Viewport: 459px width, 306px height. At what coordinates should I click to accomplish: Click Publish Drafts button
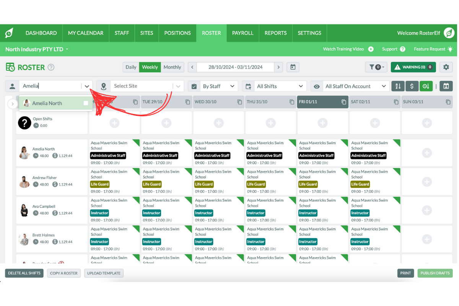(x=435, y=273)
